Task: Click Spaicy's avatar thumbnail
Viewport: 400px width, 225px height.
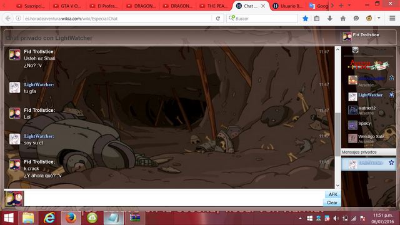Action: point(352,125)
